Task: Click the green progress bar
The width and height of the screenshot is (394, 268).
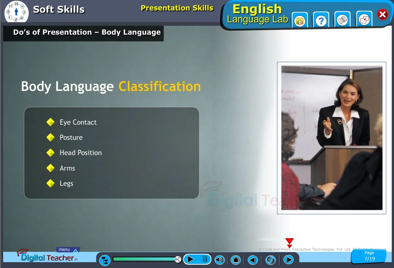Action: (x=145, y=259)
